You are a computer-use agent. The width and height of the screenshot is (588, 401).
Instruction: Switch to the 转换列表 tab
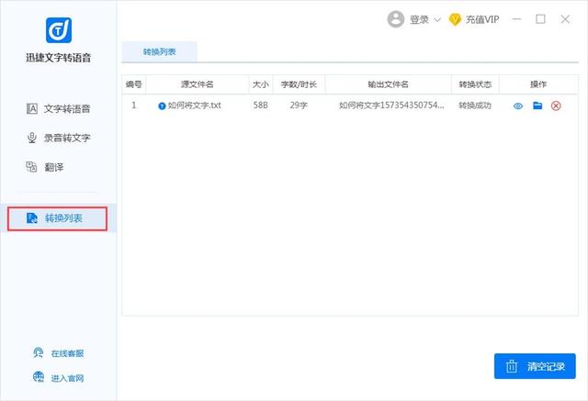pos(159,51)
